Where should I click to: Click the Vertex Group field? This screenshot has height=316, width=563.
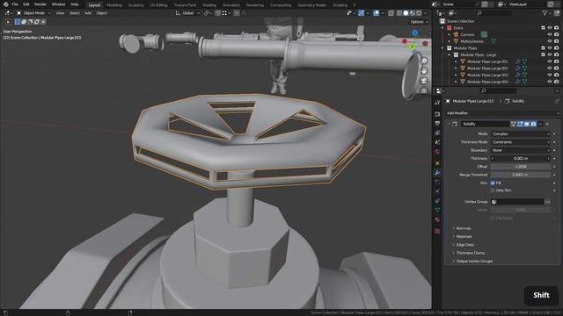click(x=517, y=202)
